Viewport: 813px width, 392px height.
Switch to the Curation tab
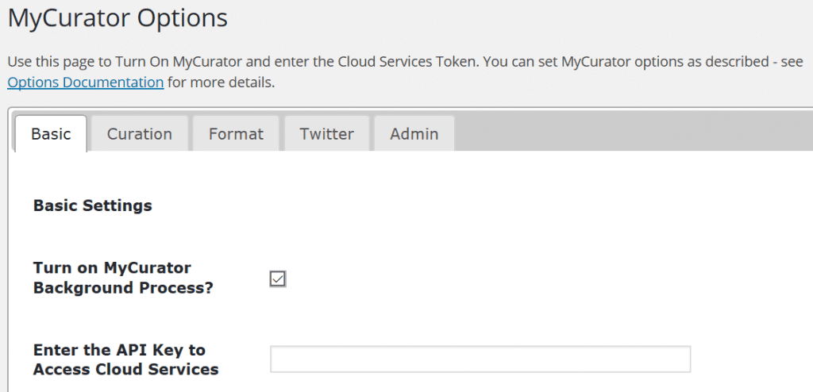140,134
